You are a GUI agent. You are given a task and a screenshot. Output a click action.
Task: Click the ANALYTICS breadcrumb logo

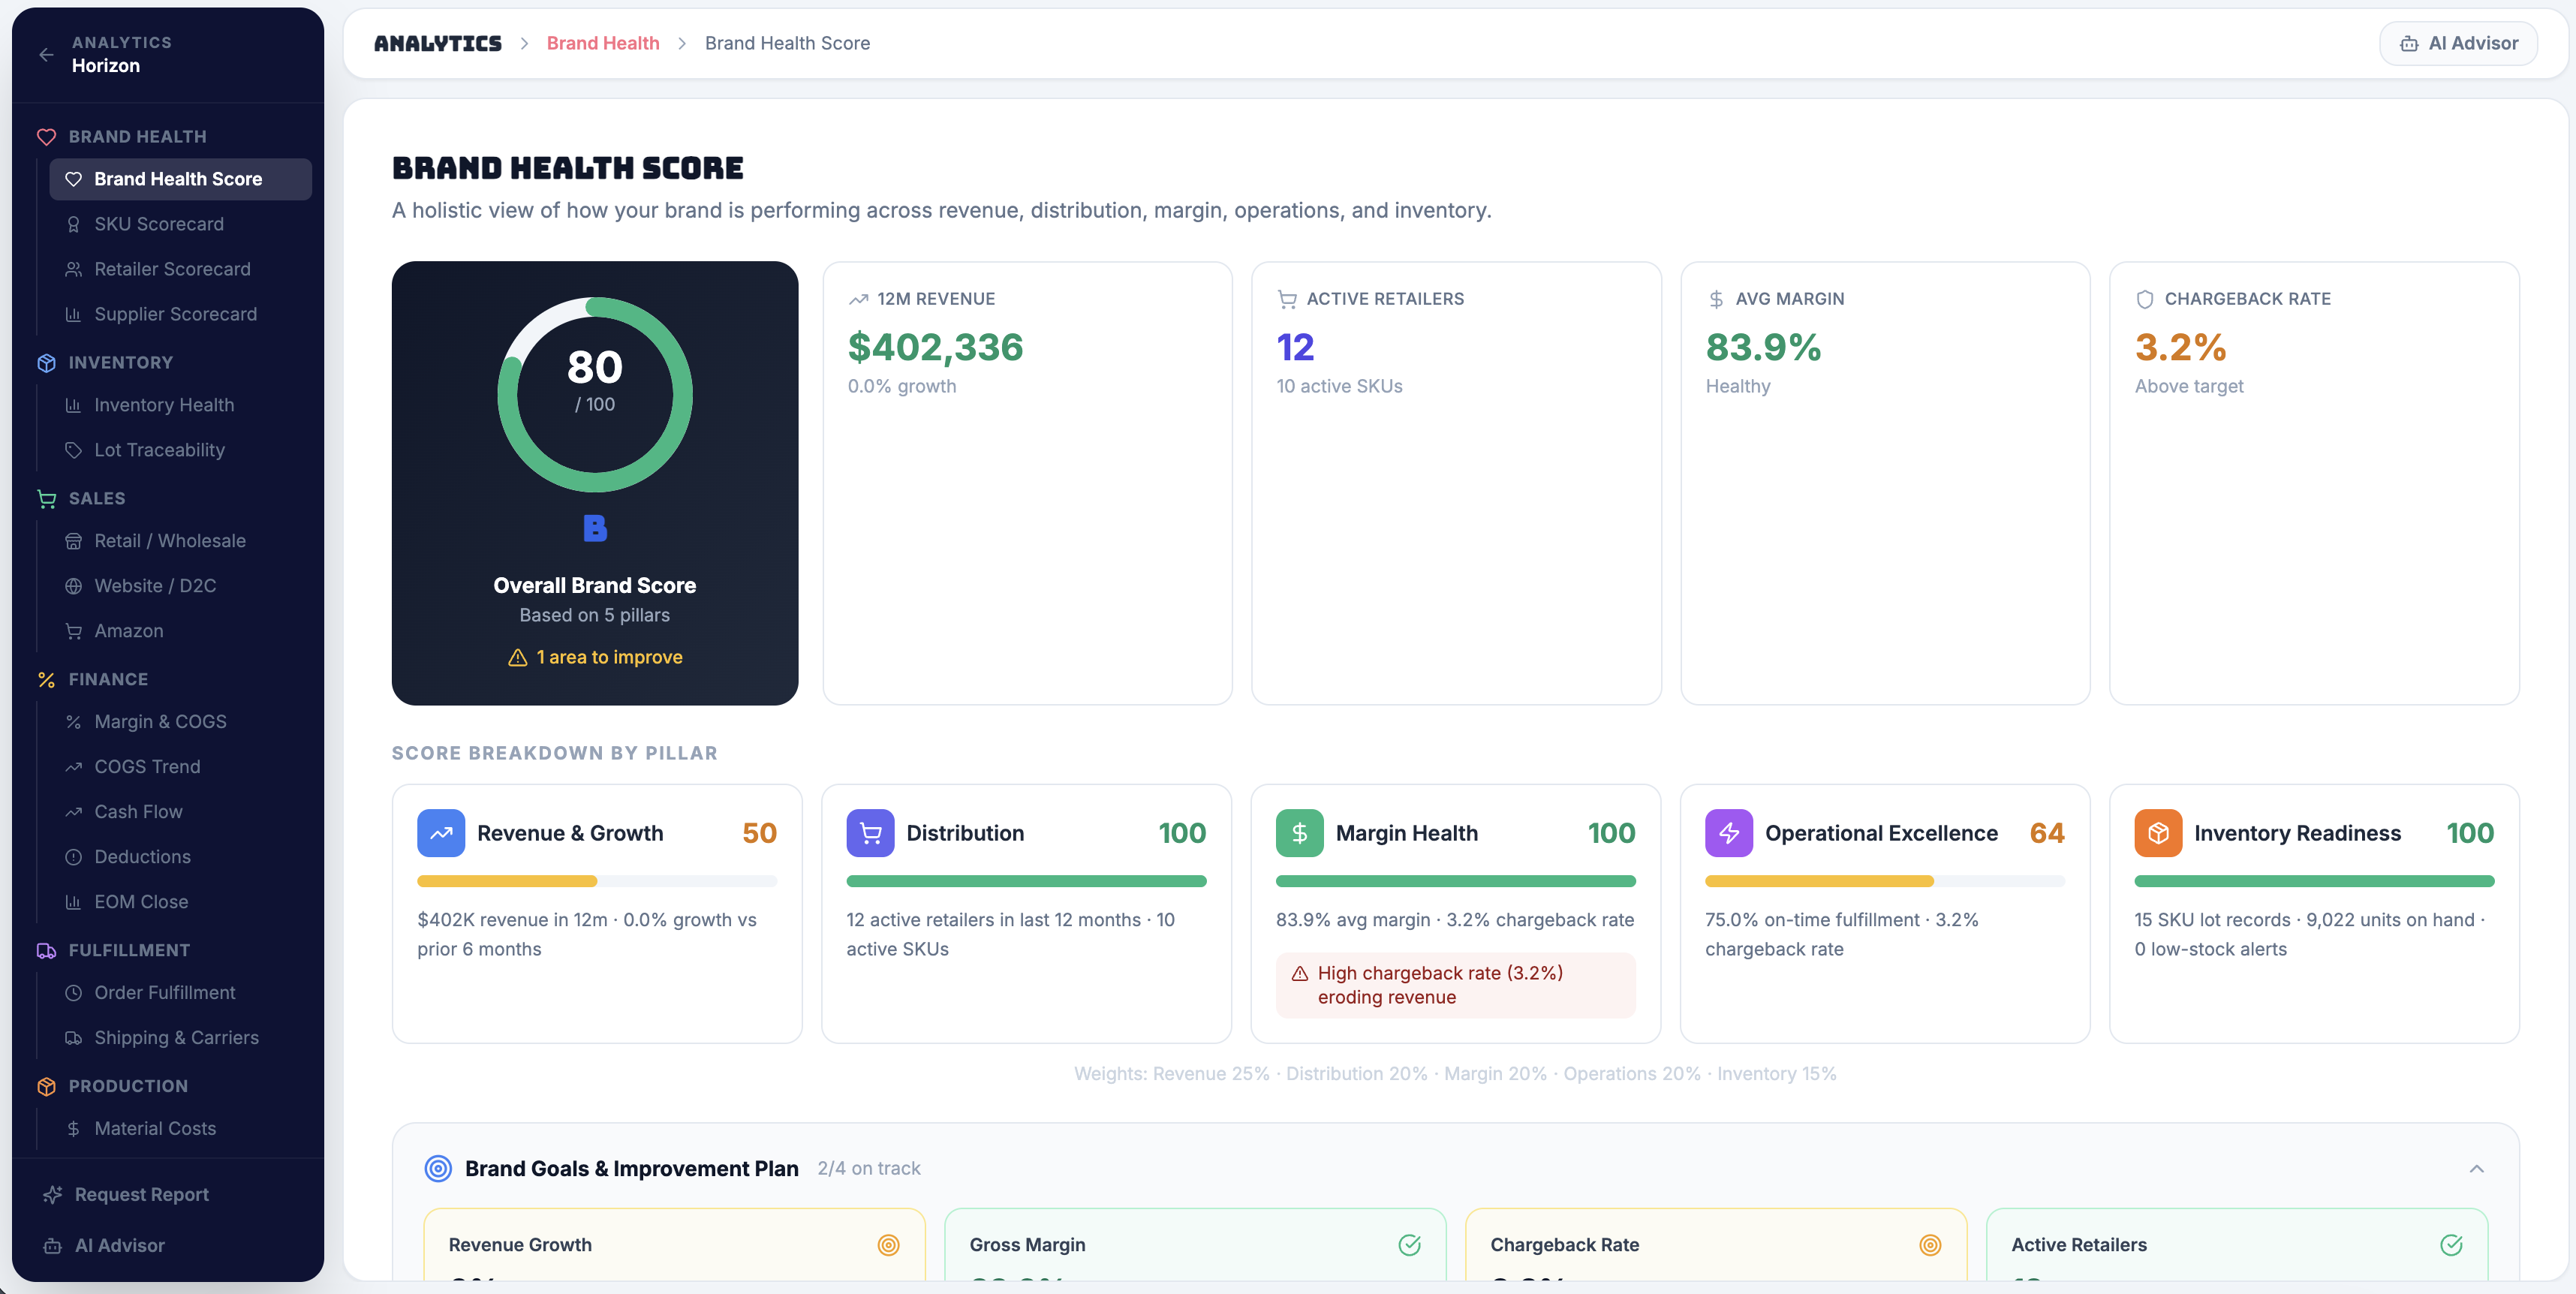click(x=438, y=43)
